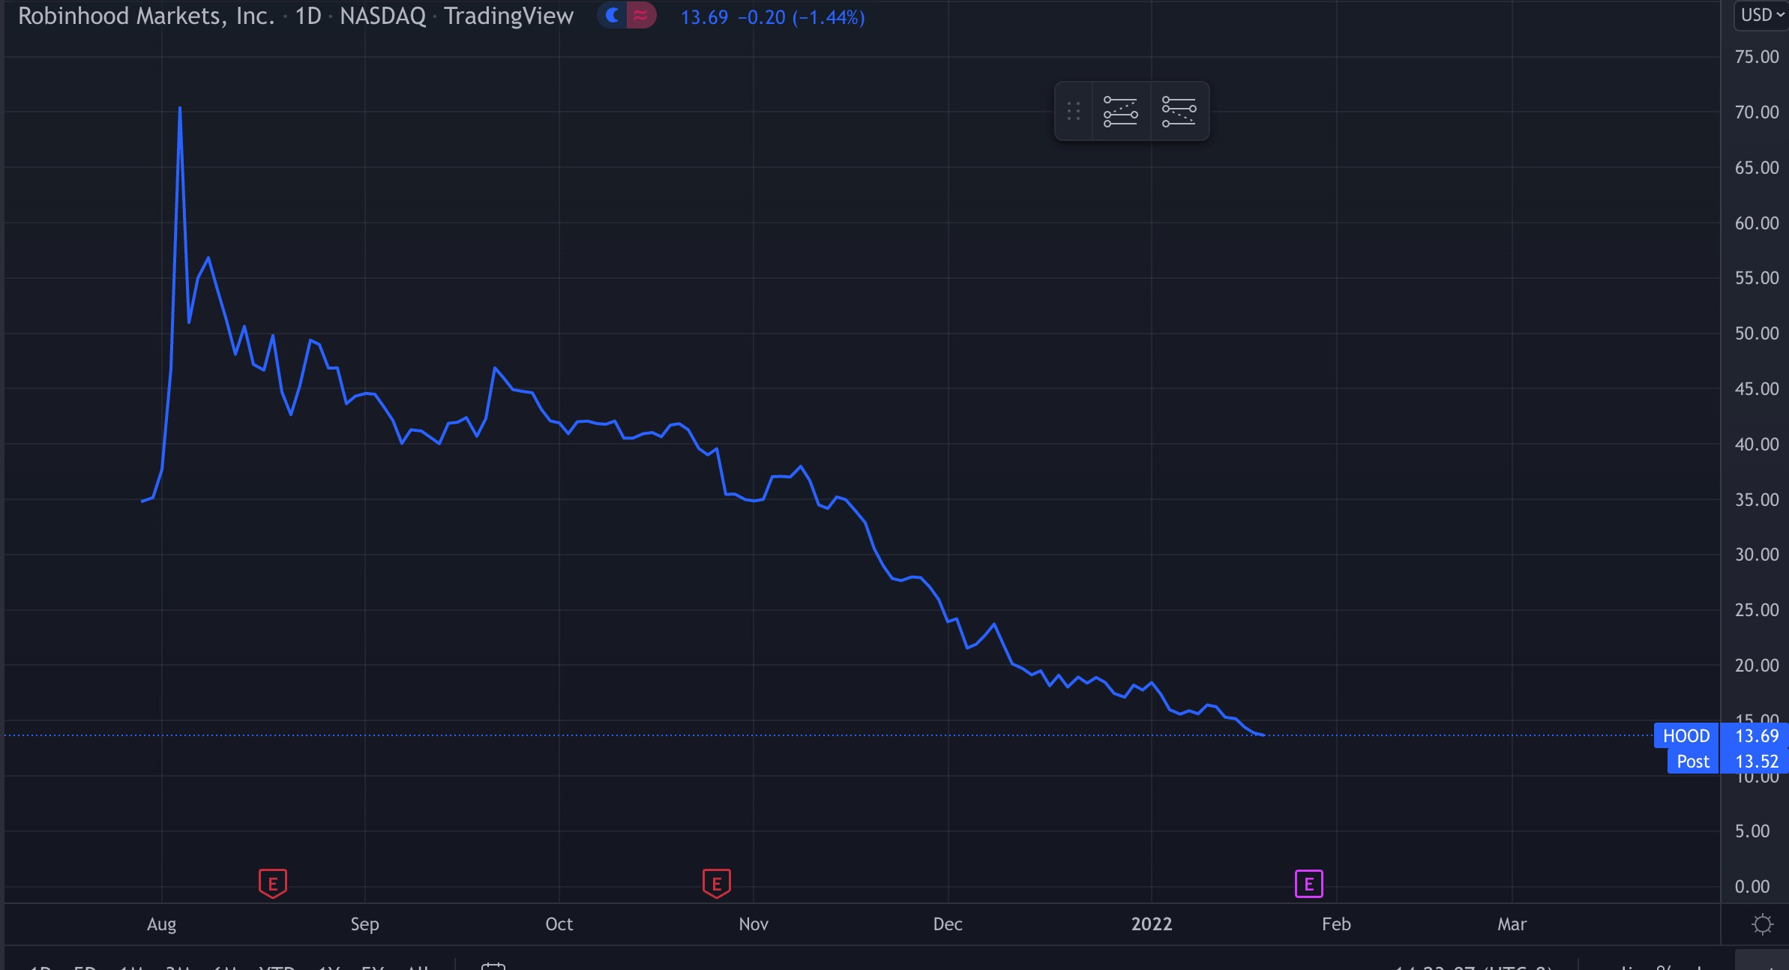The width and height of the screenshot is (1789, 970).
Task: Click the 70.00 price axis label
Action: [x=1756, y=112]
